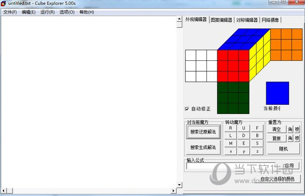
Task: Click the 棱 button beside 清空
Action: click(297, 129)
